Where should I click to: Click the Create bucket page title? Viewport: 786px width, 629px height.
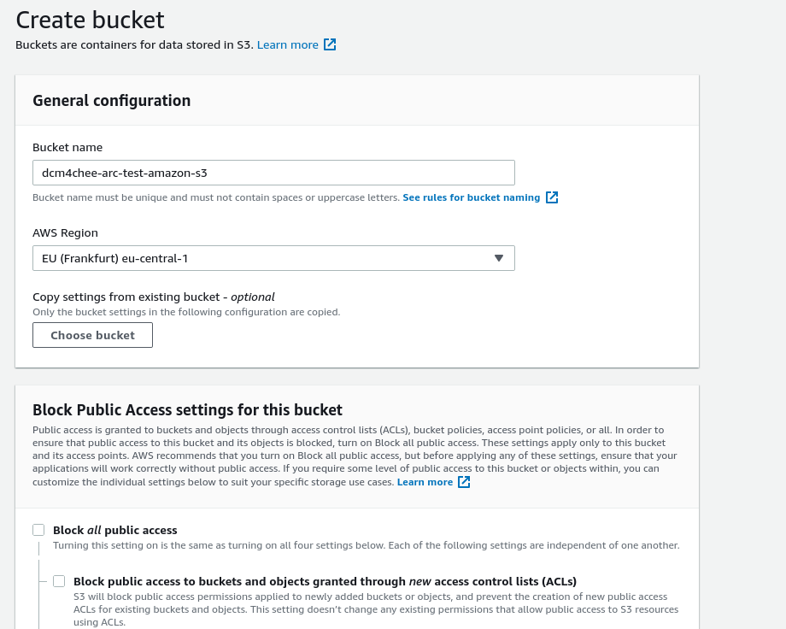[90, 20]
